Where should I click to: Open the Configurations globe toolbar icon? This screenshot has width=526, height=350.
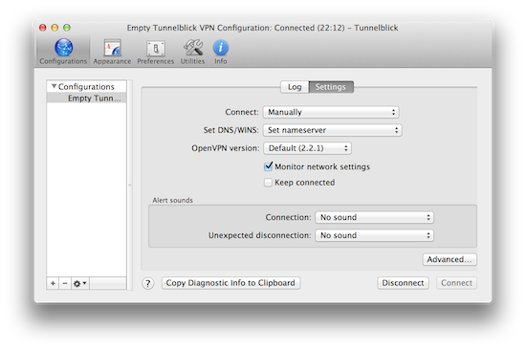[63, 52]
